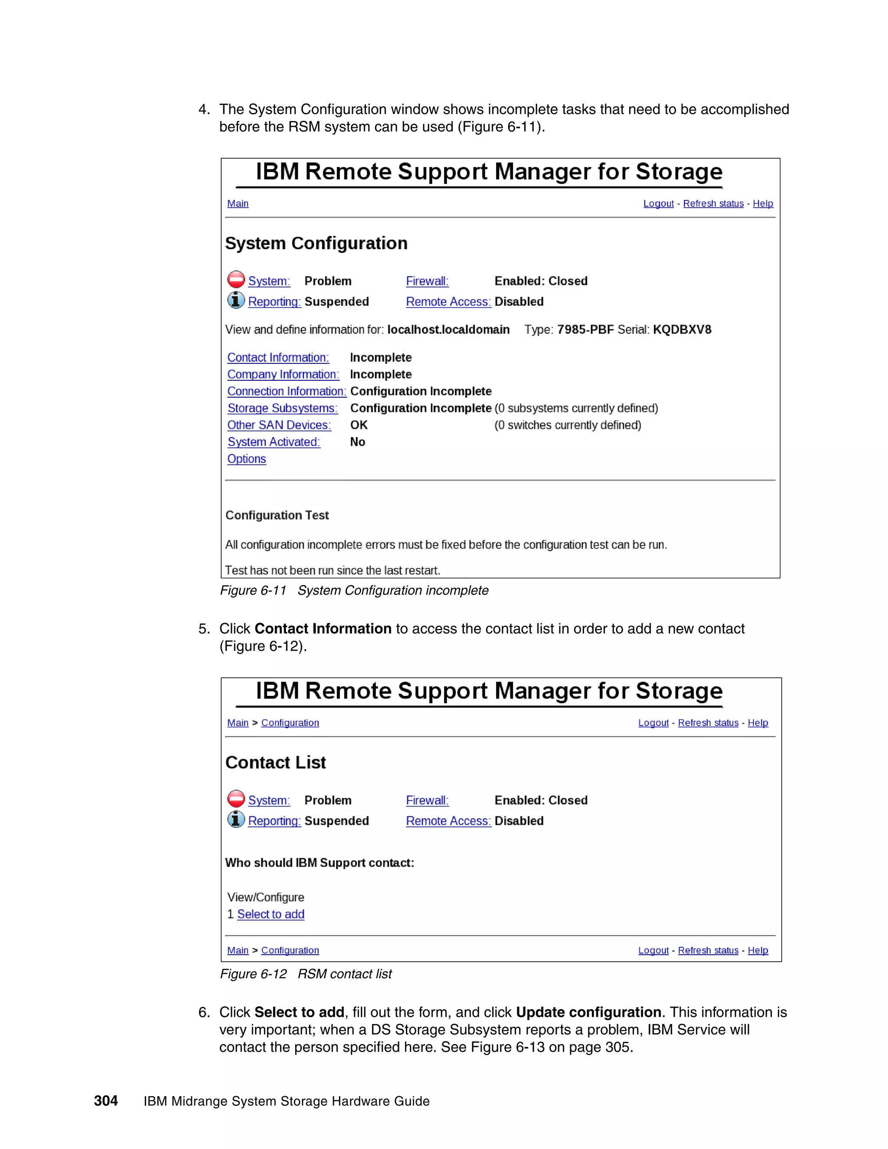Click Logout in the System Configuration header
The image size is (888, 1149).
pyautogui.click(x=659, y=204)
